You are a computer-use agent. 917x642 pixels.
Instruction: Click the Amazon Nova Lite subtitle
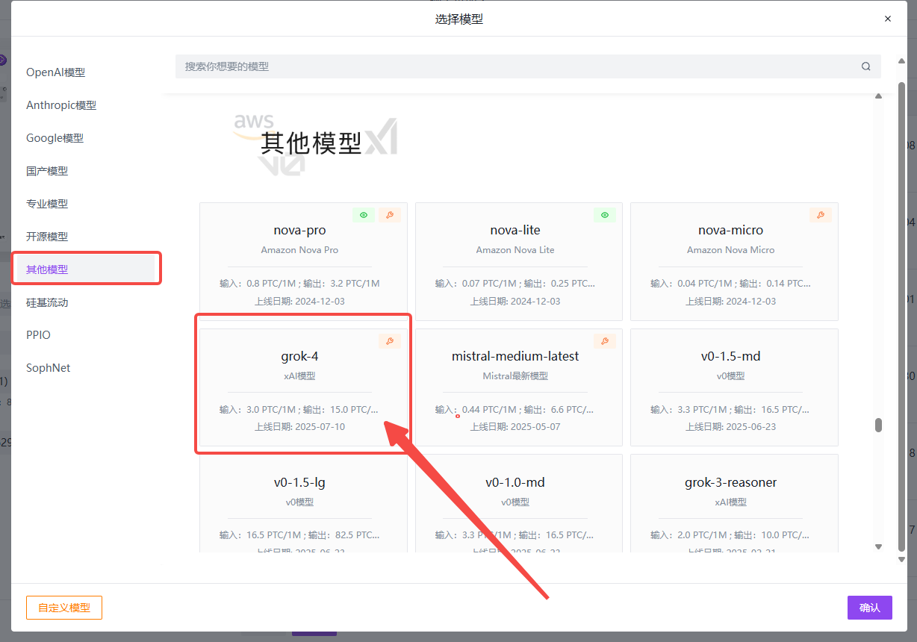[x=515, y=249]
